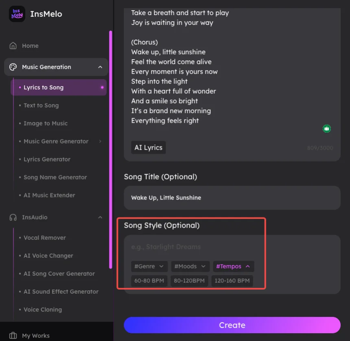
Task: Click the InsAudio headphones icon
Action: 14,217
